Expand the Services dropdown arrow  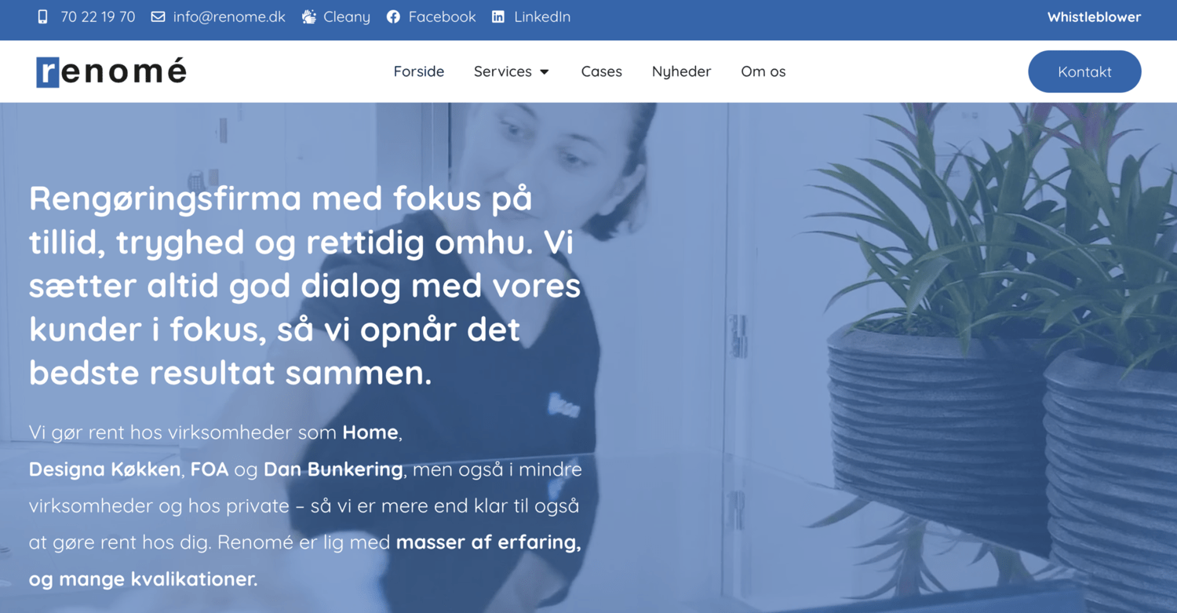click(545, 72)
